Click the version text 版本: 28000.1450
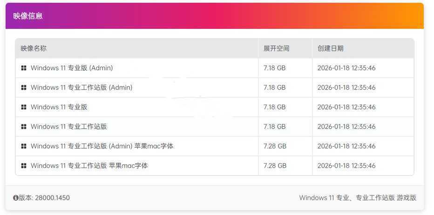 pyautogui.click(x=44, y=198)
